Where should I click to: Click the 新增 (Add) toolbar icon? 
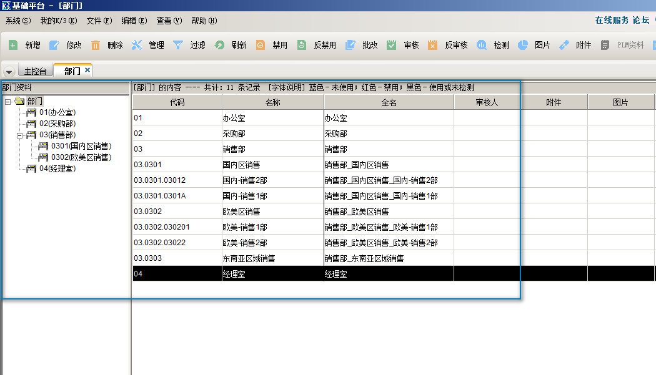(13, 45)
